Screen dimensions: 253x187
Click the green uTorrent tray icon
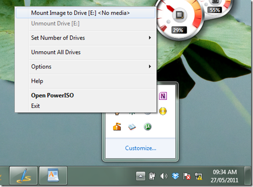(x=148, y=127)
